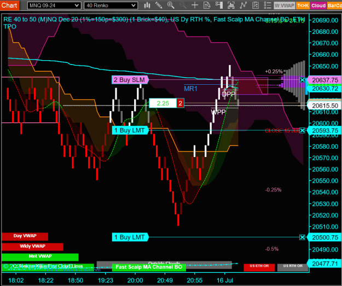Cancel the 20593.75 Buy LMT order X
This screenshot has height=286, width=342.
pos(302,131)
